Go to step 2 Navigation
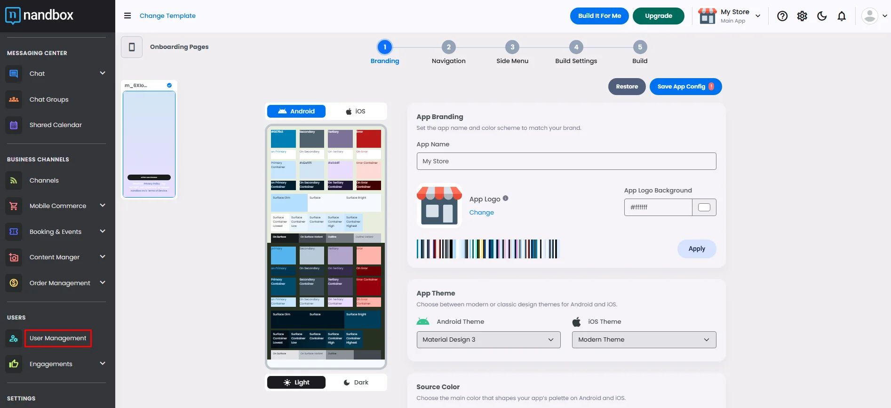The image size is (891, 408). [449, 52]
